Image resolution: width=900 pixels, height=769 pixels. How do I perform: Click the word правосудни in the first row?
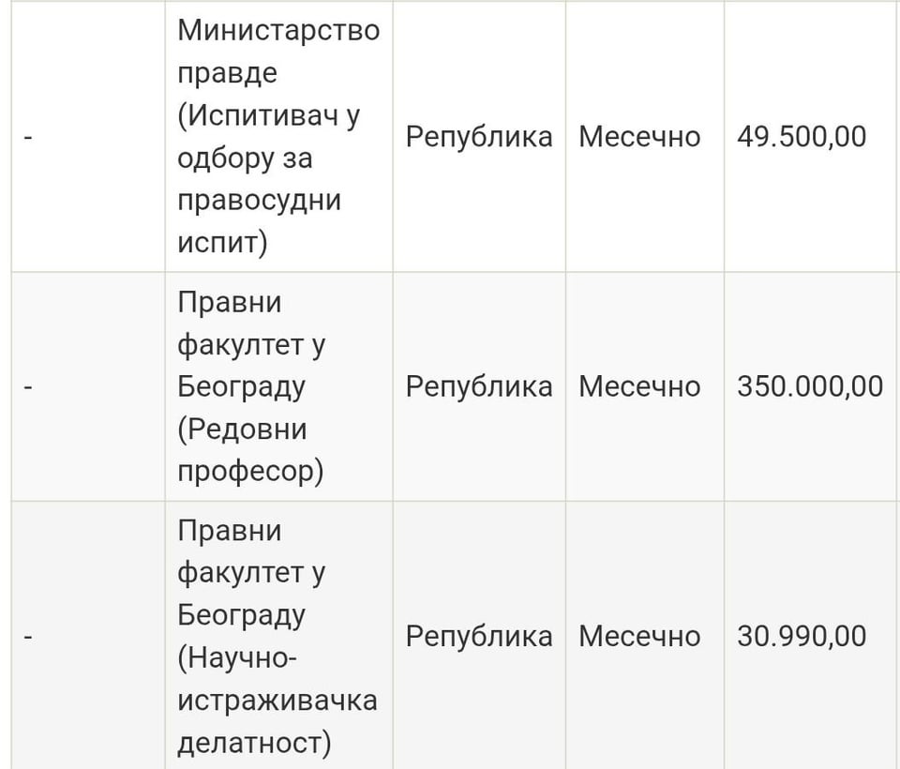point(259,201)
